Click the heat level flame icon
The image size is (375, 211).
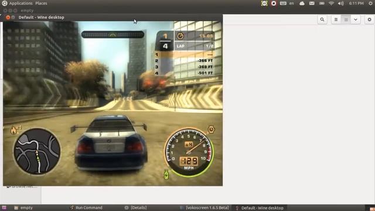pyautogui.click(x=14, y=130)
